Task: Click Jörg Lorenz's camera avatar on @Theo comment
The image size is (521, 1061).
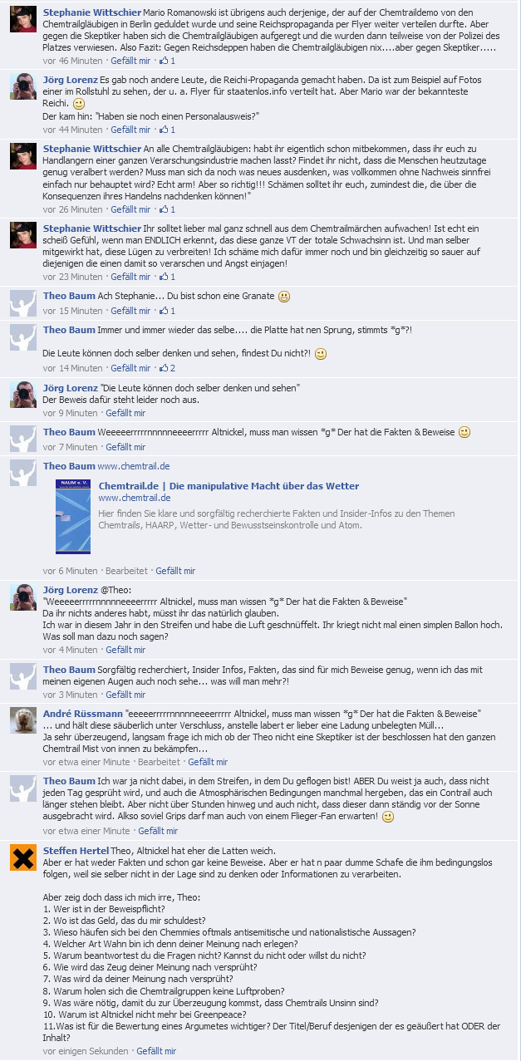Action: (x=22, y=597)
